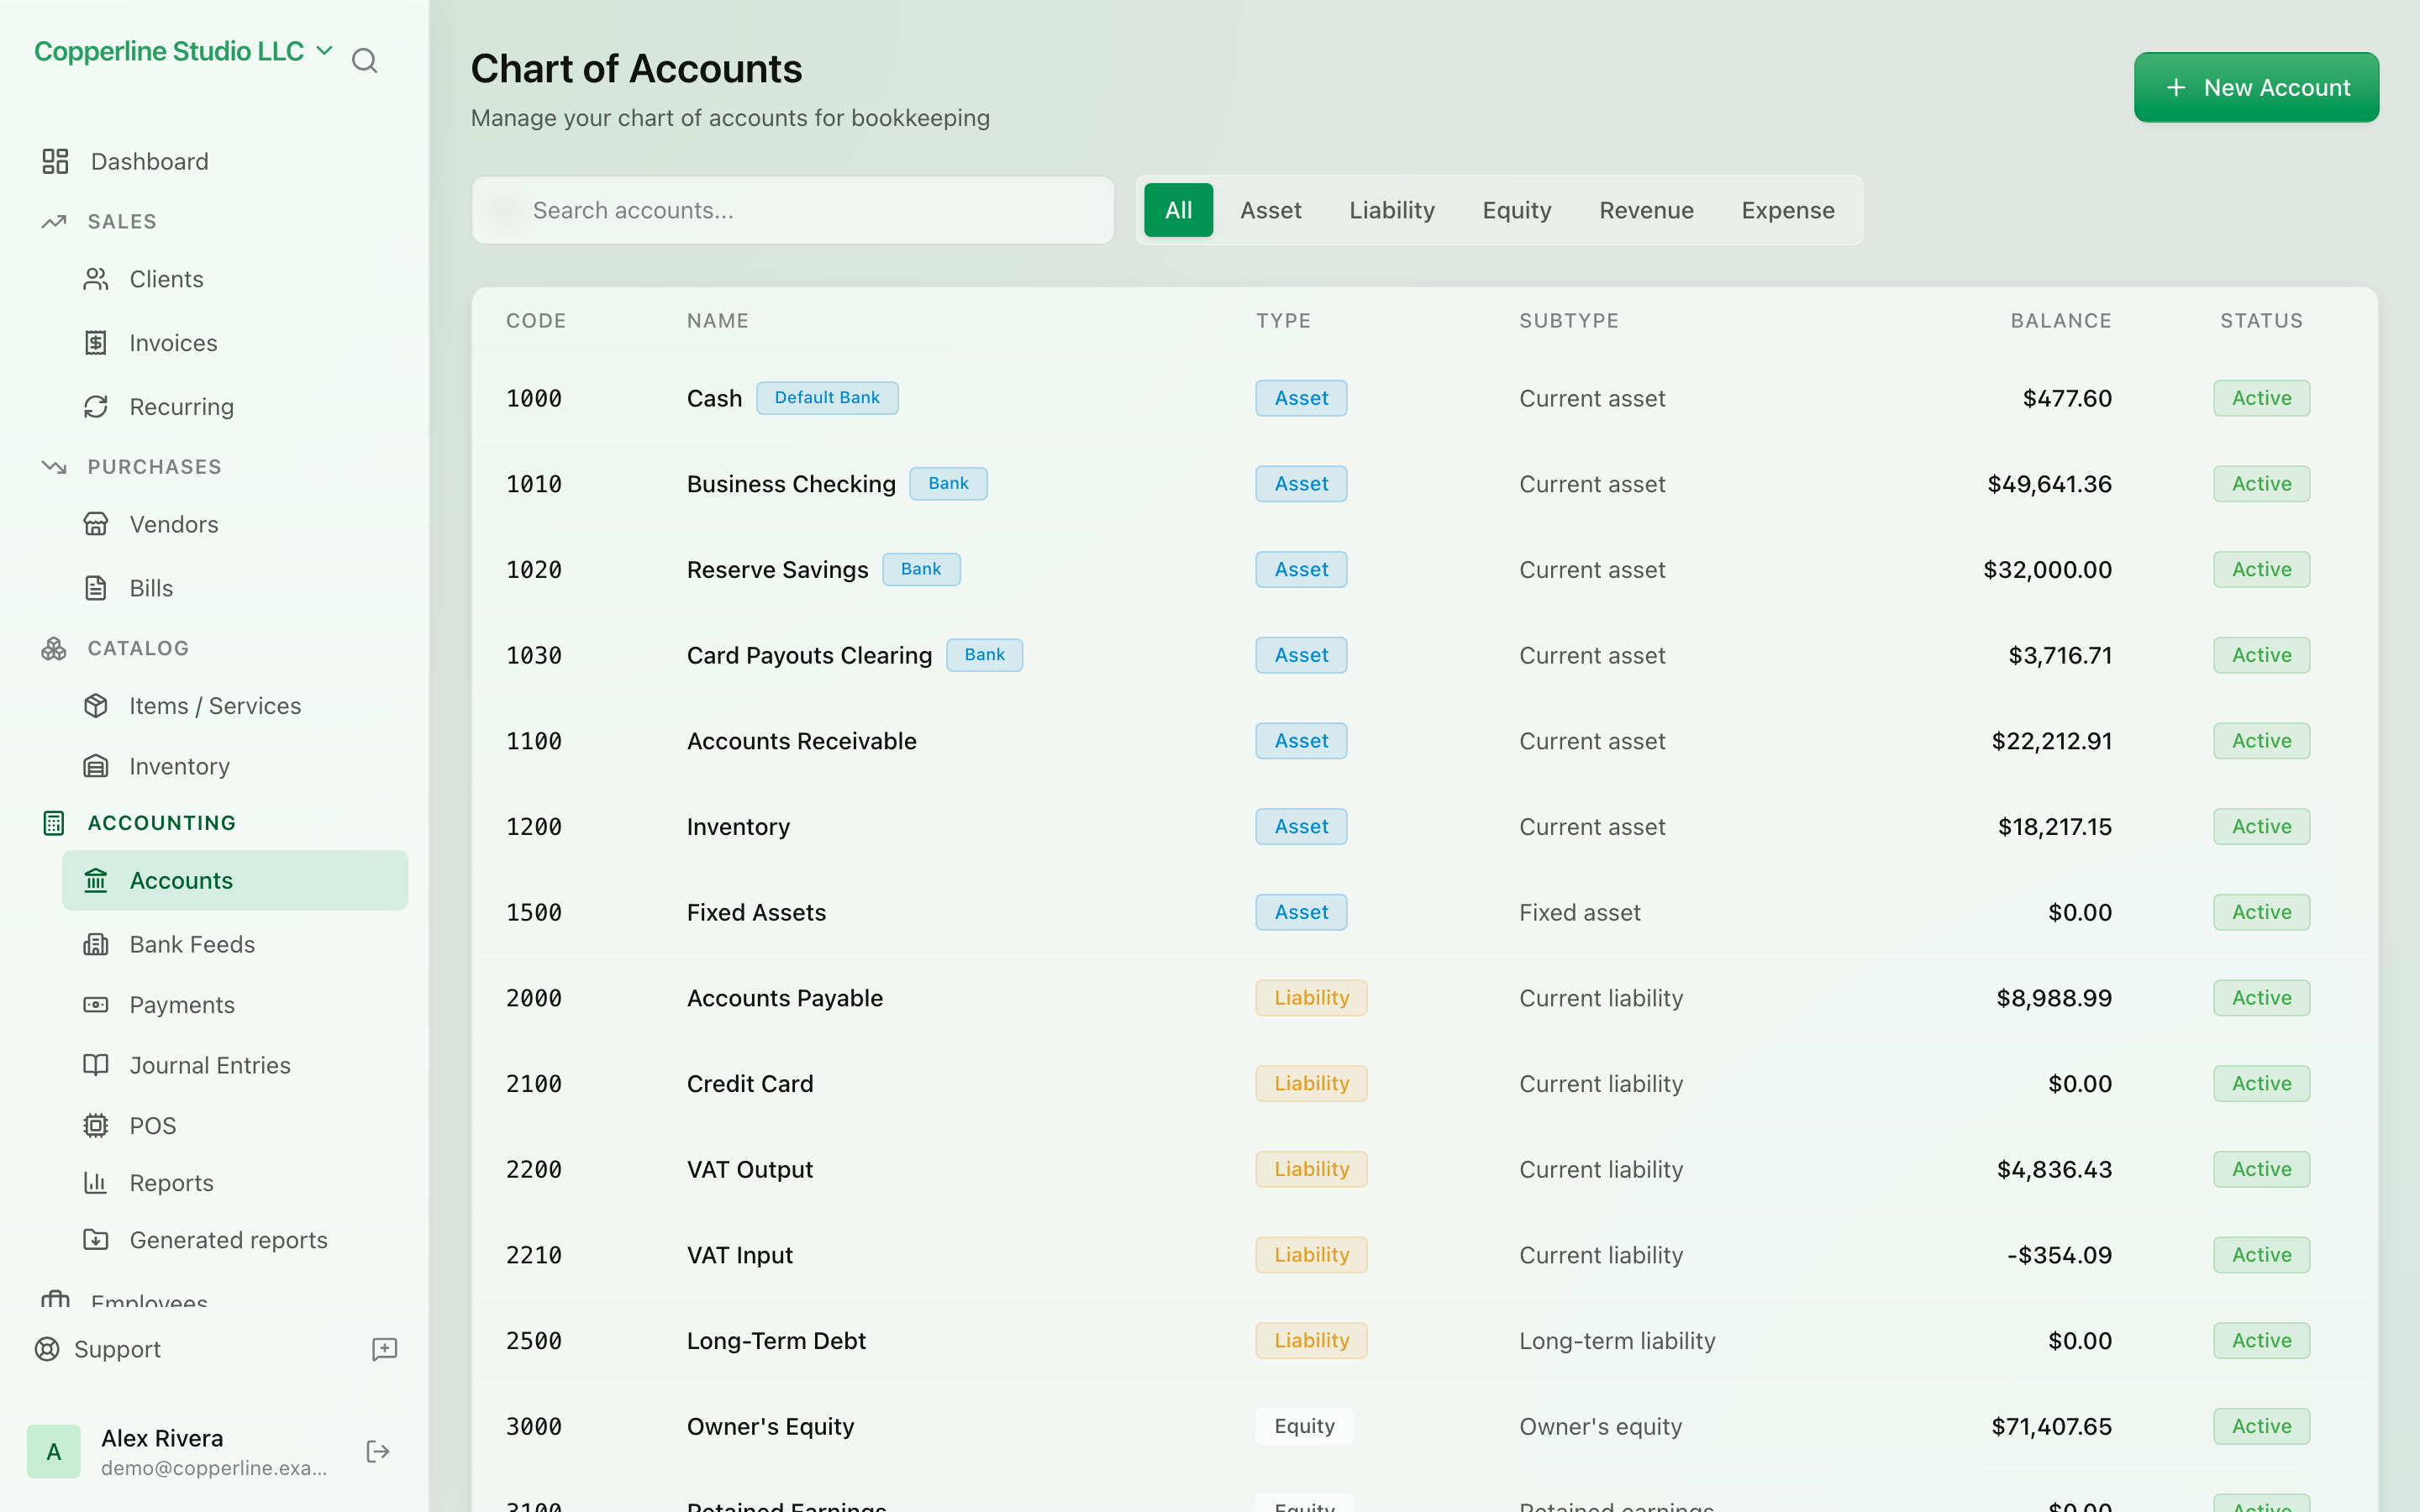2420x1512 pixels.
Task: Click the Active status for Credit Card
Action: tap(2261, 1084)
